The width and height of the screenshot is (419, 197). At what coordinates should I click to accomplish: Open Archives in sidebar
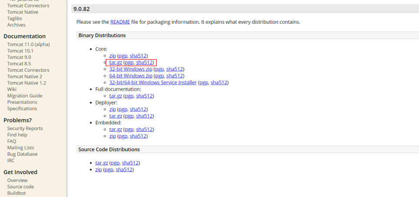(x=16, y=25)
